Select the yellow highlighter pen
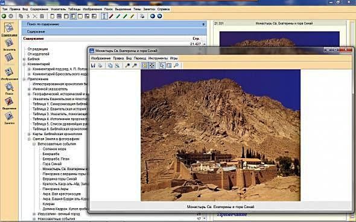The height and width of the screenshot is (222, 356). click(132, 16)
